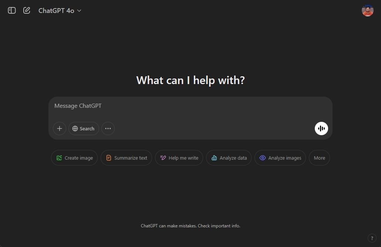The height and width of the screenshot is (247, 381).
Task: Click the plus attach files button
Action: point(60,128)
